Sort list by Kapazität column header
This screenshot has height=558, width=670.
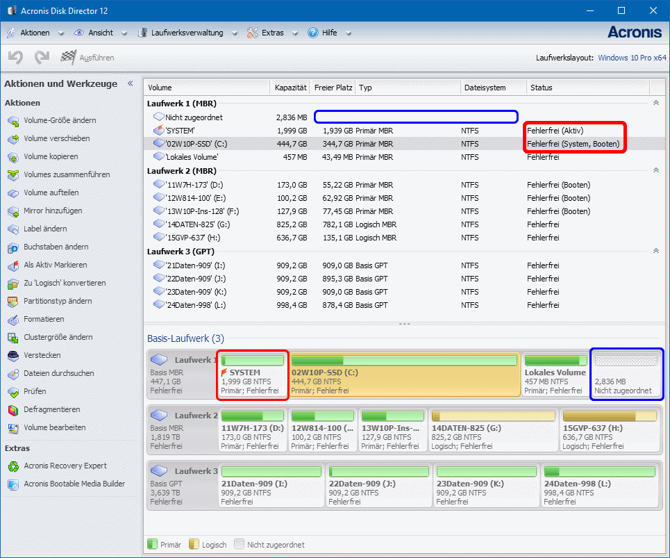[x=290, y=88]
